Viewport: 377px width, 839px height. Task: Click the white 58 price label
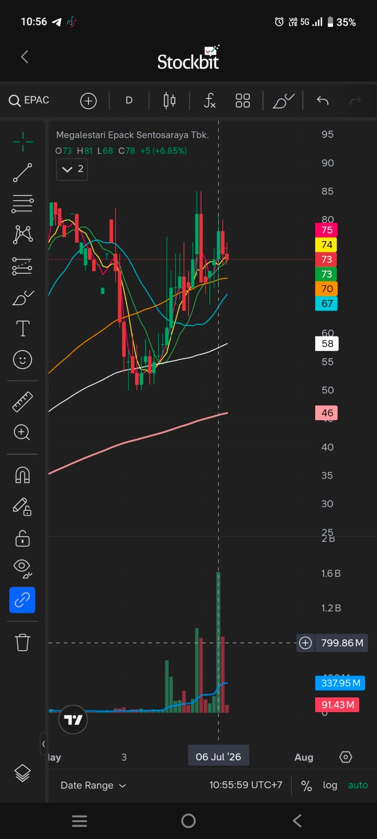pyautogui.click(x=327, y=344)
